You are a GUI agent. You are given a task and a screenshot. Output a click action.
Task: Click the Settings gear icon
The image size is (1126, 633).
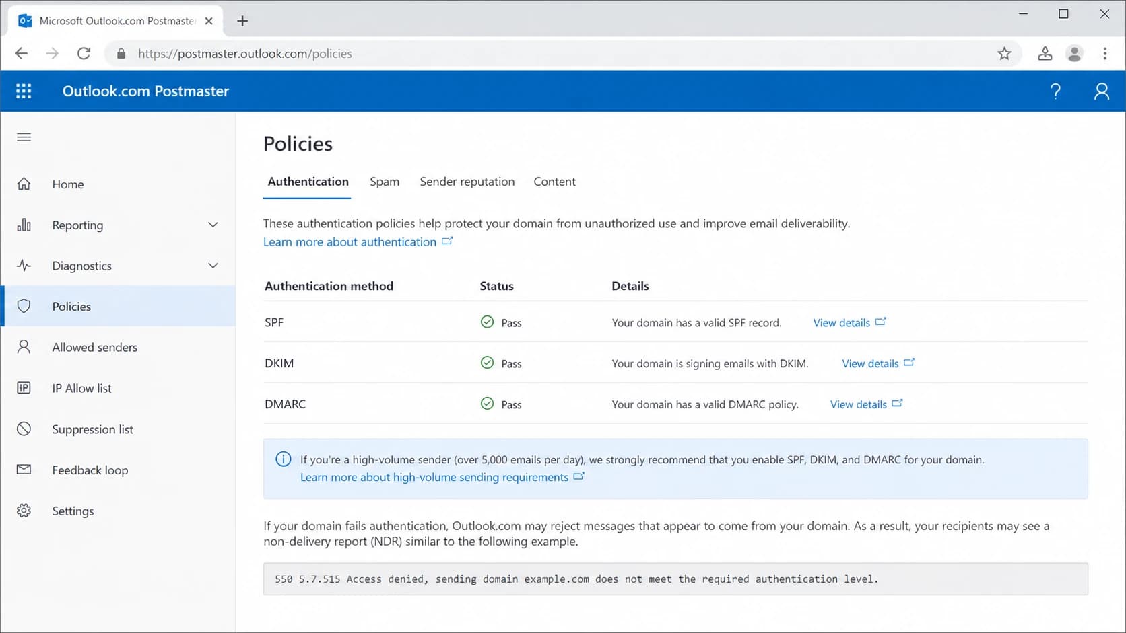[24, 511]
